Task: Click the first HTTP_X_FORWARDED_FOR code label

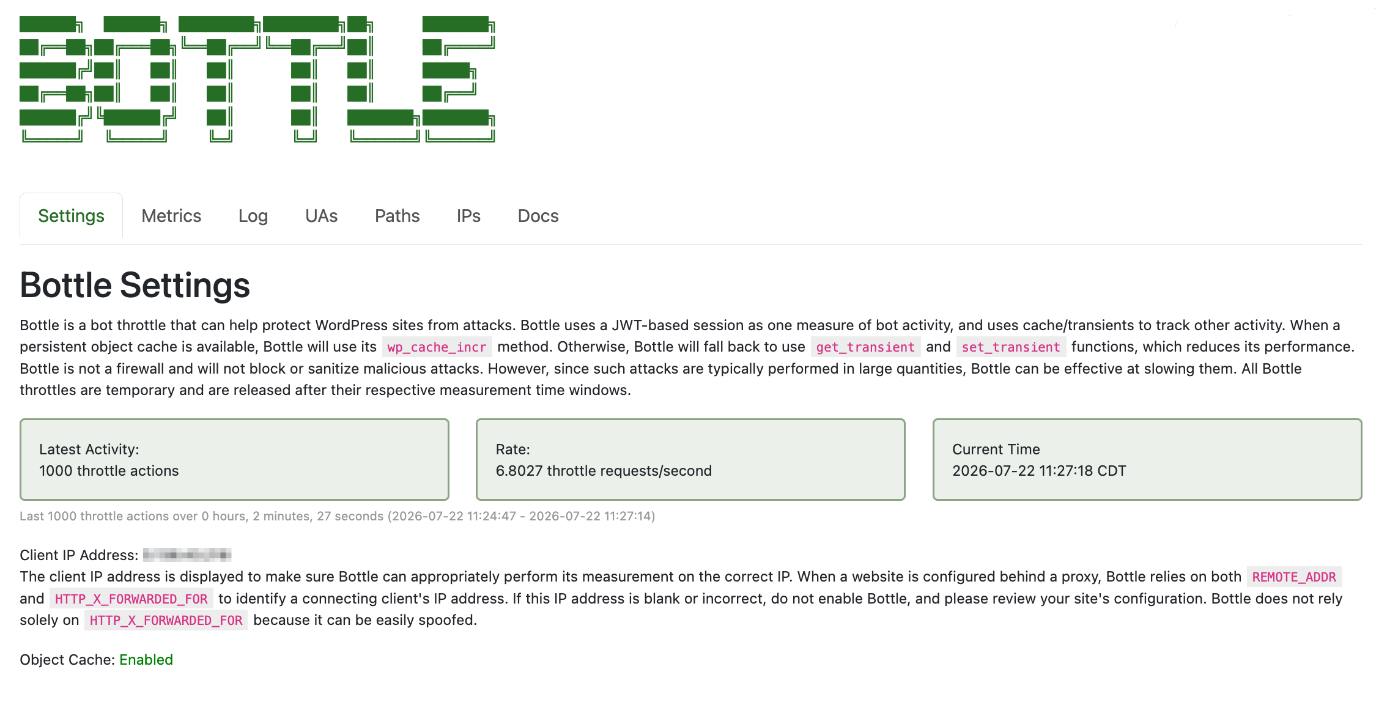Action: (131, 599)
